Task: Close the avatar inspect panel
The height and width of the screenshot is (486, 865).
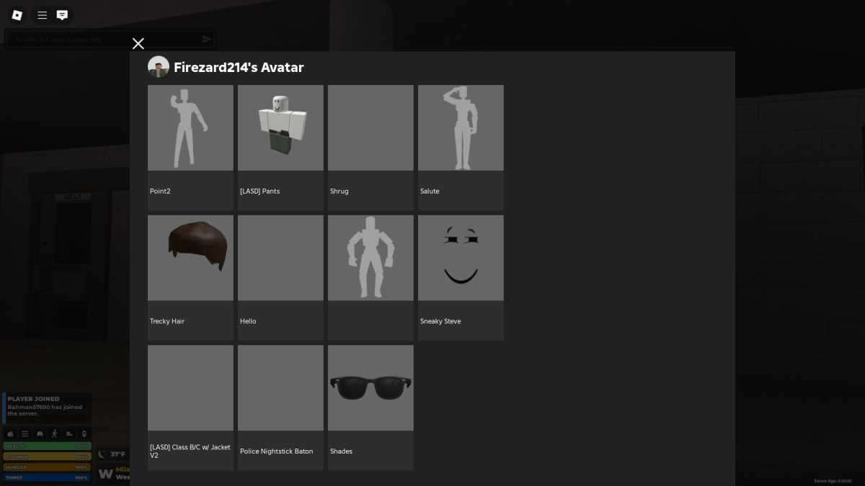Action: click(x=138, y=44)
